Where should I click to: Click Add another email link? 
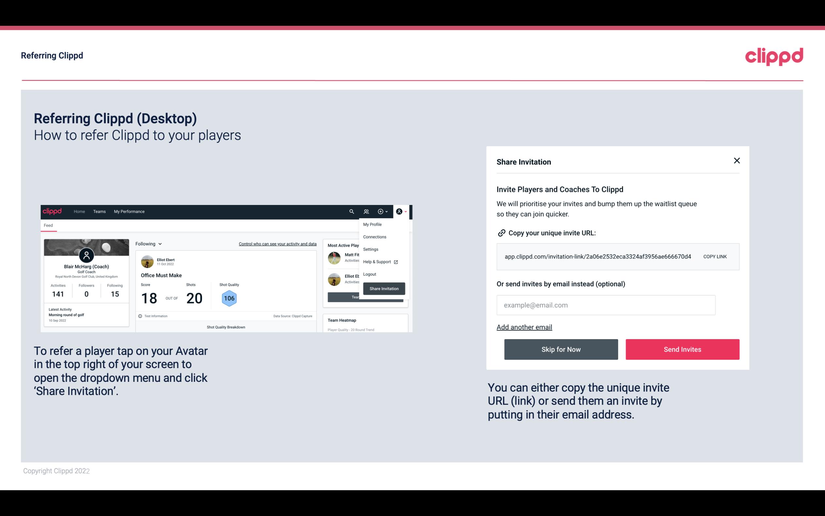[x=525, y=326]
